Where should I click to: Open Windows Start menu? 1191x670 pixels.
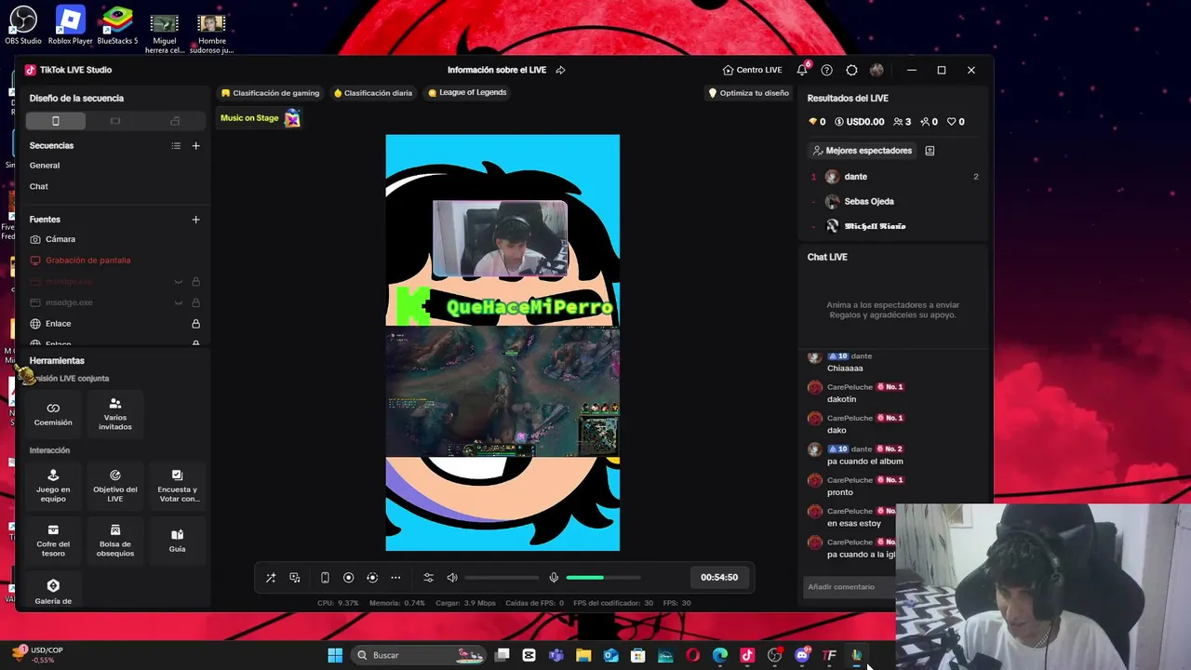click(x=335, y=655)
